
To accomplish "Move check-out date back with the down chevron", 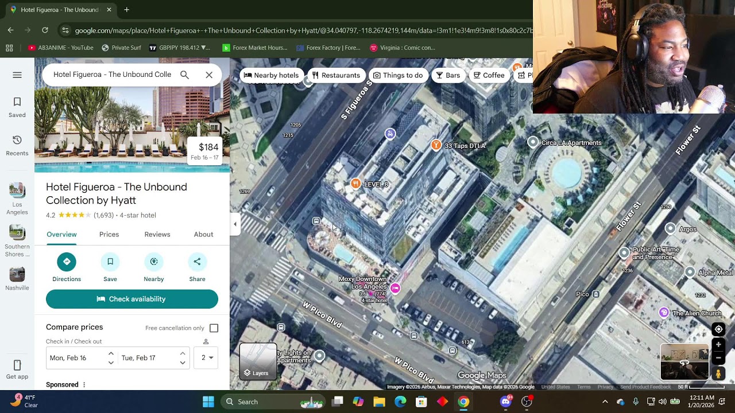I will [183, 363].
